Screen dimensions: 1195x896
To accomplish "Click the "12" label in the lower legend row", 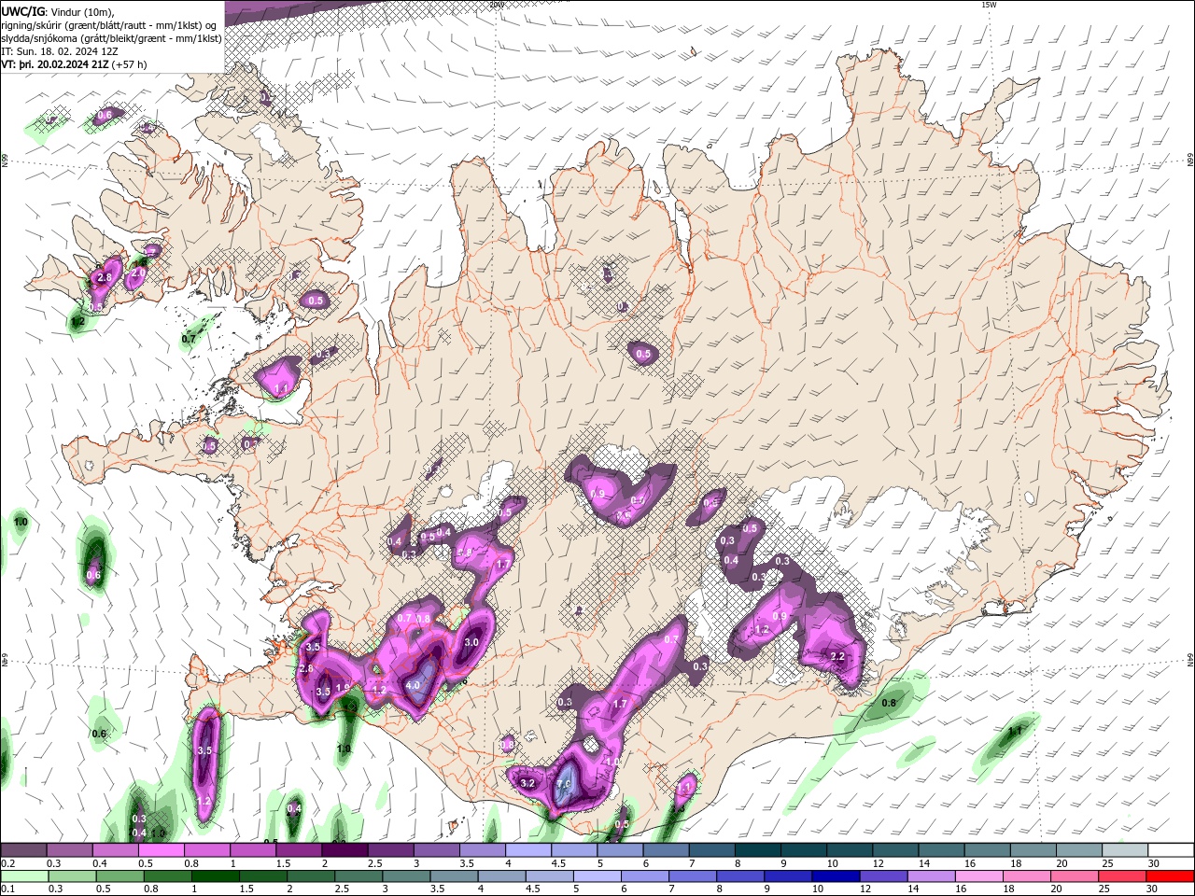I will [865, 889].
